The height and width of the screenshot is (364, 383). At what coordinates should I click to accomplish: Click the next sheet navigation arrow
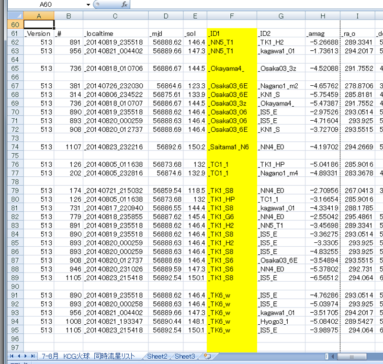point(25,356)
